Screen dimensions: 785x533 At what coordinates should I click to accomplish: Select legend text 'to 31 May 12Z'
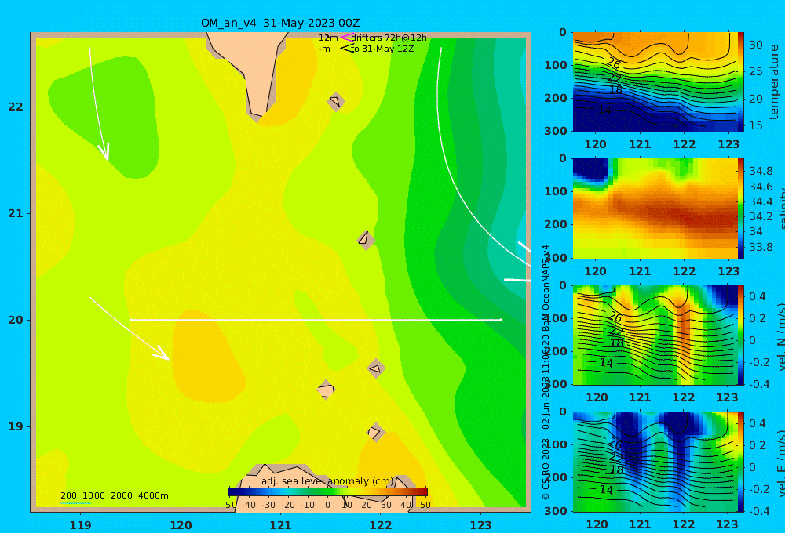(382, 49)
